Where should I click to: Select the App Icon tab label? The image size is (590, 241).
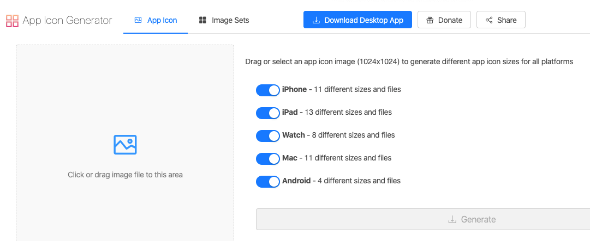click(162, 20)
